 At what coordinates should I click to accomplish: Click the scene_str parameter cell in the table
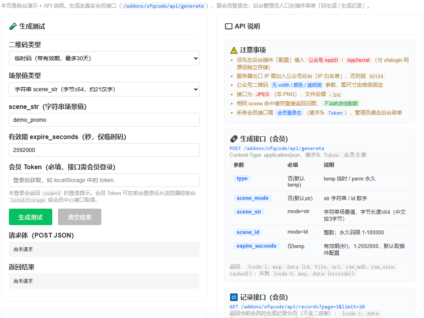click(x=249, y=211)
